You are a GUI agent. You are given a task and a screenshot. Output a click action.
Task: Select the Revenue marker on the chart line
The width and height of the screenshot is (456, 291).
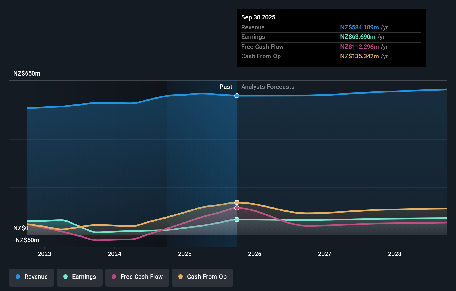click(x=237, y=96)
